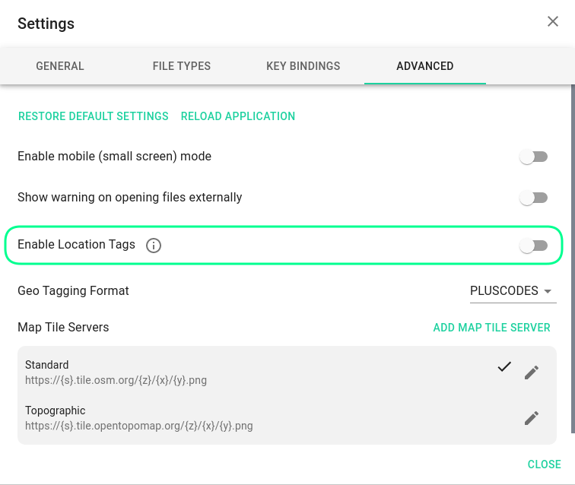Go to the Key Bindings tab
Viewport: 575px width, 485px height.
(x=303, y=66)
